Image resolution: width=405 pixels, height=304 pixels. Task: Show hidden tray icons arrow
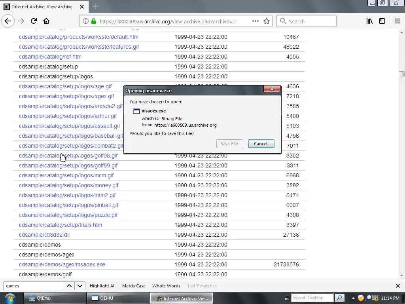click(353, 298)
